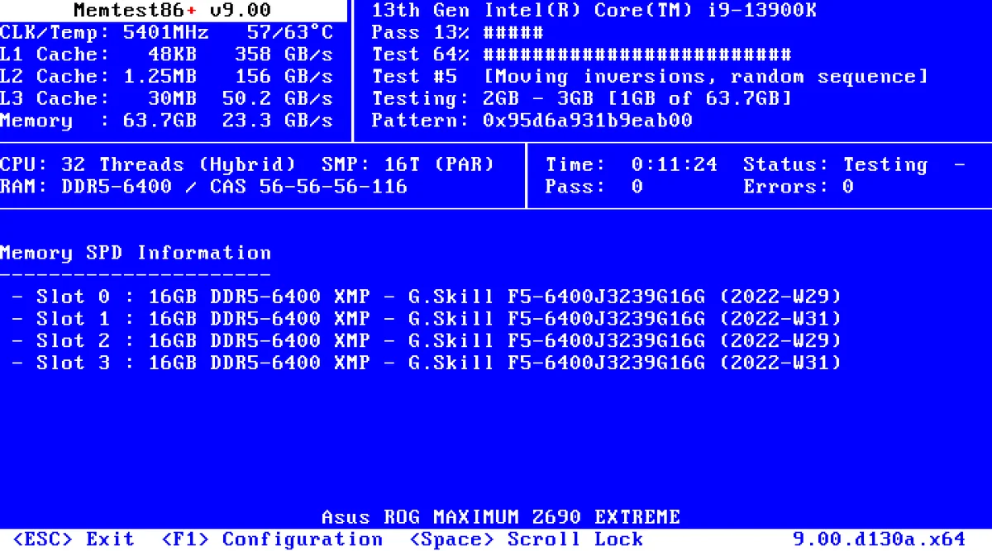This screenshot has height=551, width=992.
Task: Select the Slot 3 memory module row
Action: point(427,362)
